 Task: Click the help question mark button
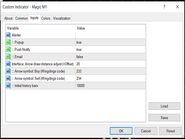click(164, 7)
